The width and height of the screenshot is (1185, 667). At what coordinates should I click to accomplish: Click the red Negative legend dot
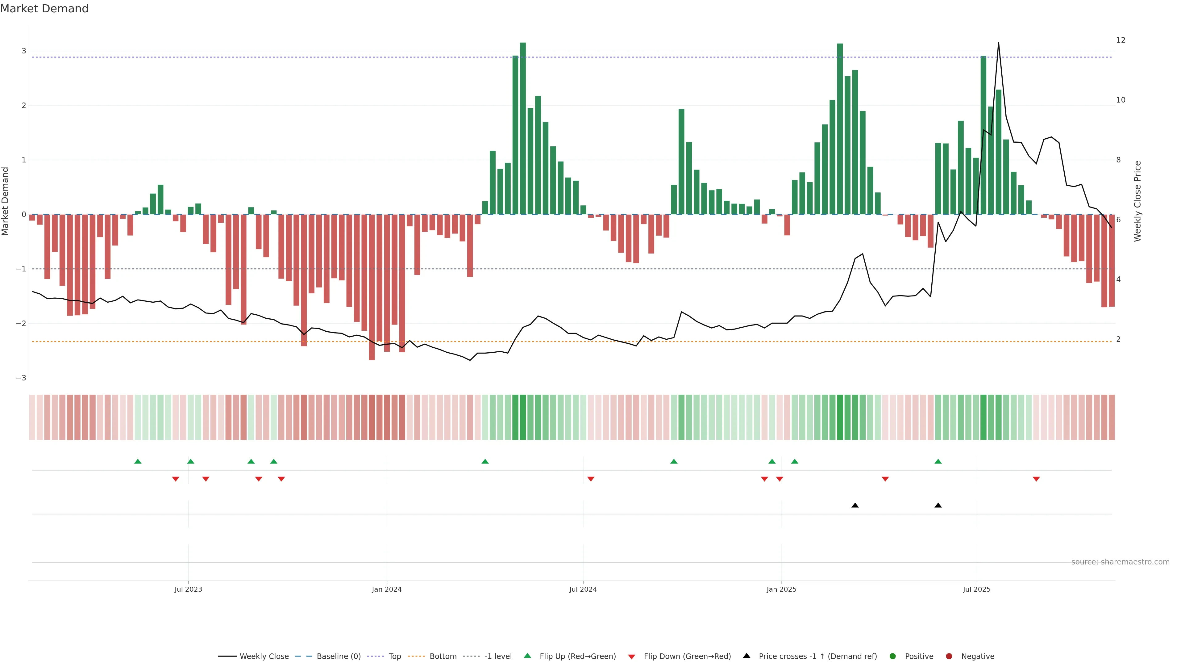point(949,657)
